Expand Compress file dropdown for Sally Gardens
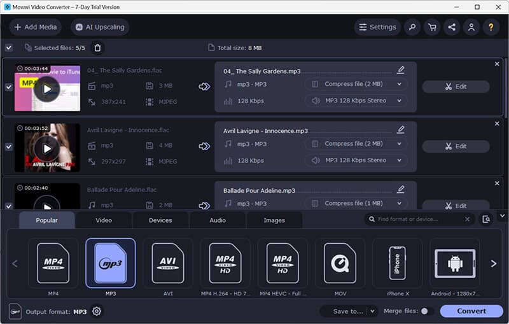This screenshot has height=324, width=509. [356, 84]
